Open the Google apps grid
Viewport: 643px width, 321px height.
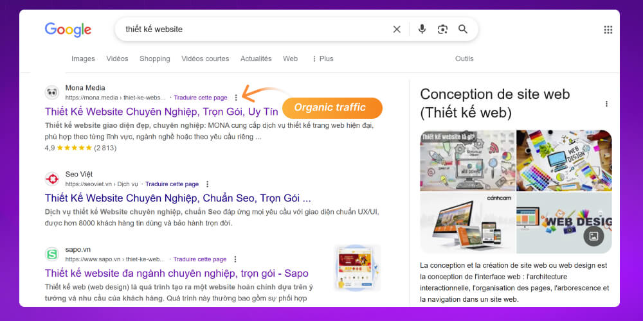608,30
